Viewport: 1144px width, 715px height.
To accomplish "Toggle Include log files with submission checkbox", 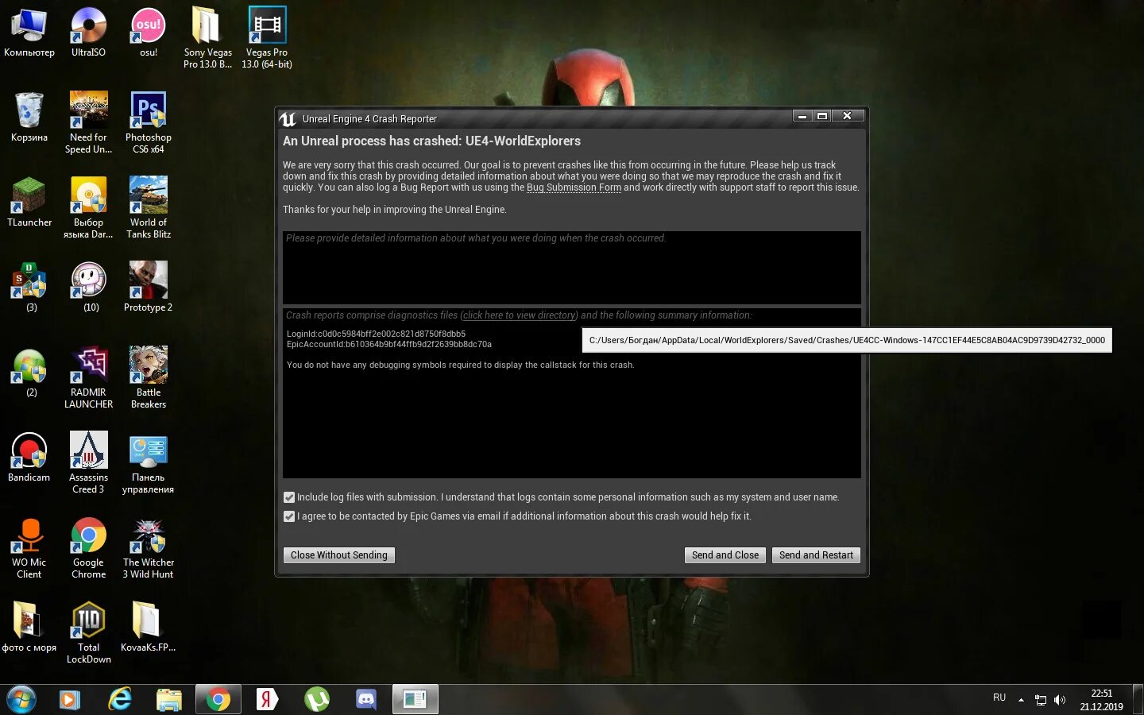I will (x=289, y=497).
